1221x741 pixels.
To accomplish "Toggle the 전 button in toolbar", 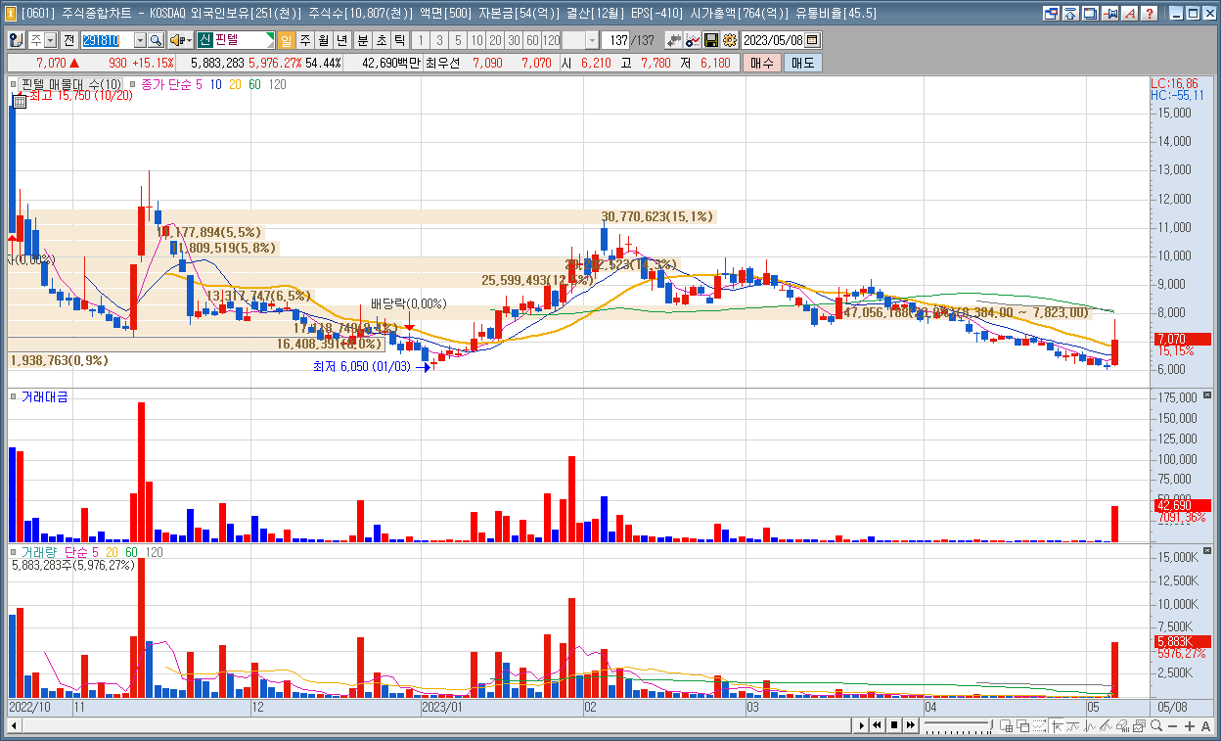I will pyautogui.click(x=68, y=40).
